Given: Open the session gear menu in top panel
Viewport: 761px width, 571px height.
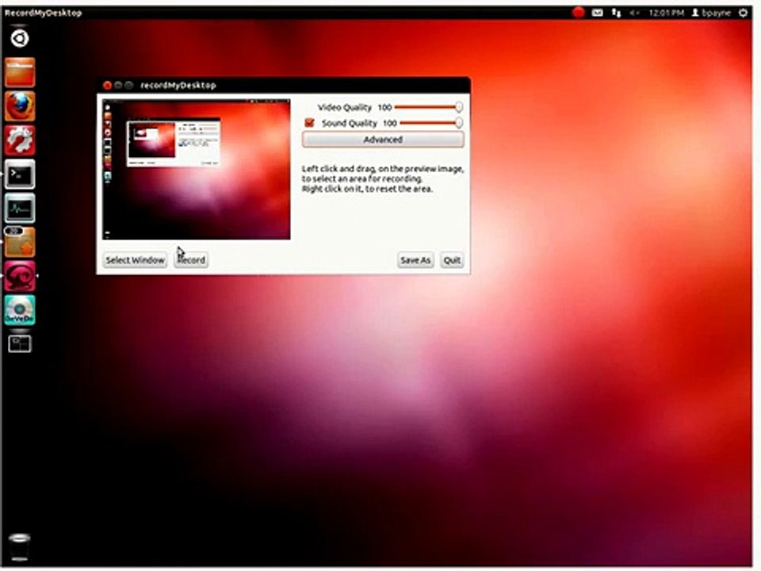Looking at the screenshot, I should click(x=743, y=13).
